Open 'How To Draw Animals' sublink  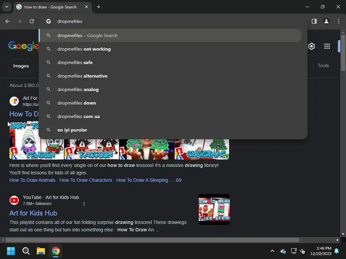coord(32,180)
